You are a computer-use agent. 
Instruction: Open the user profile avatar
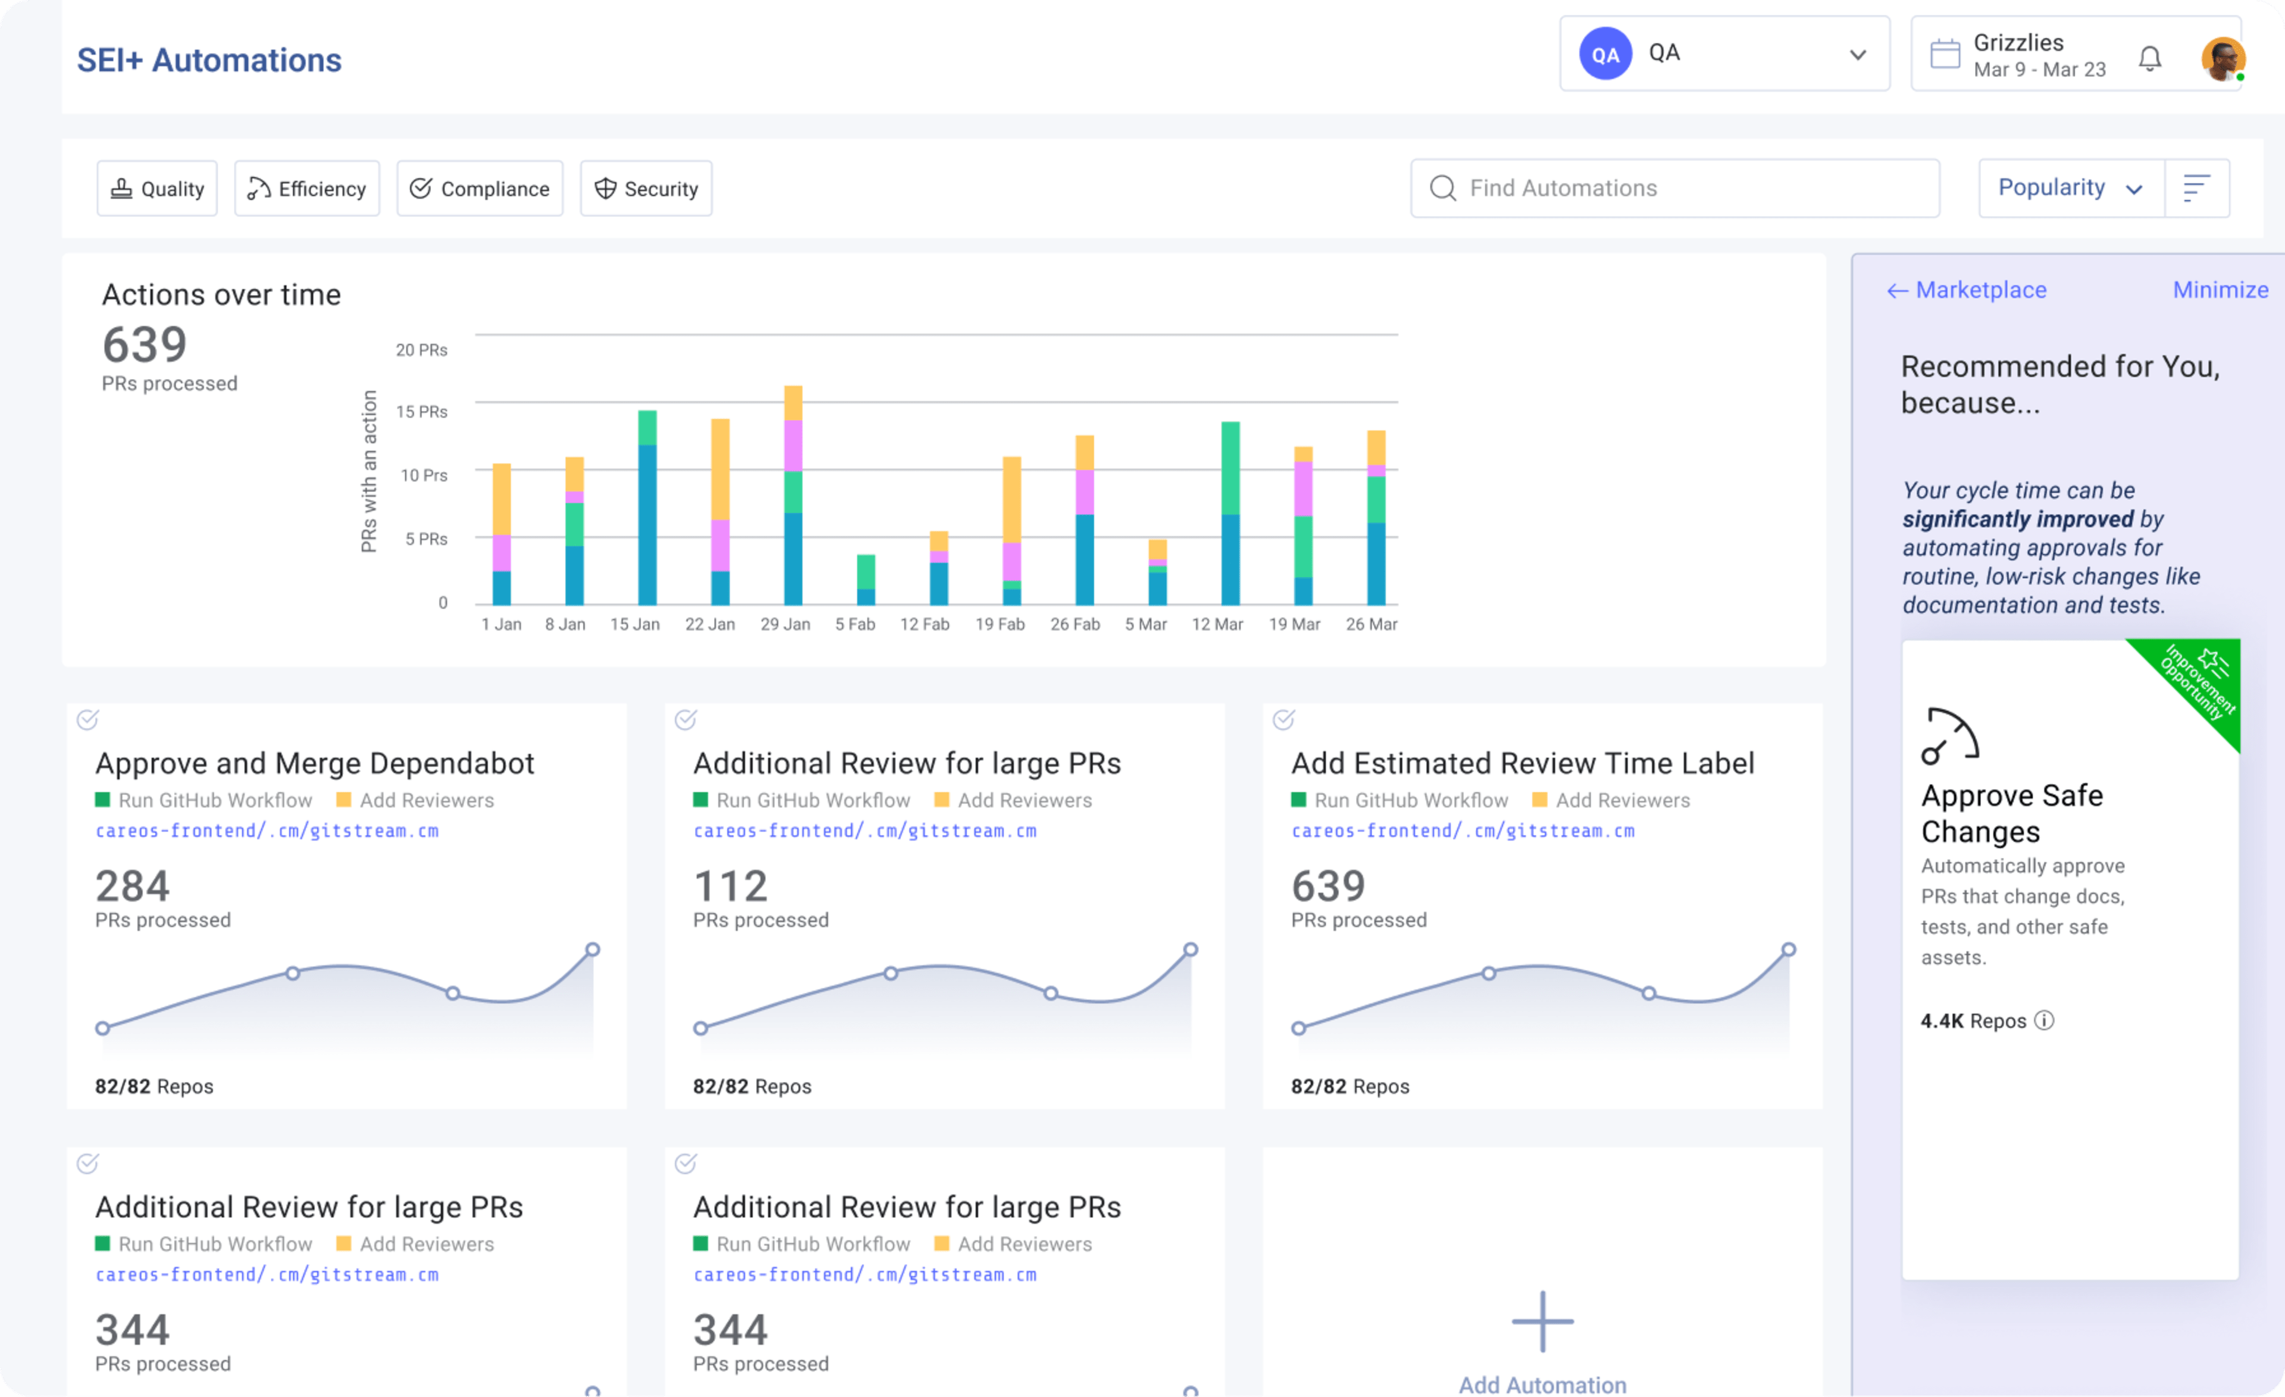pyautogui.click(x=2223, y=58)
